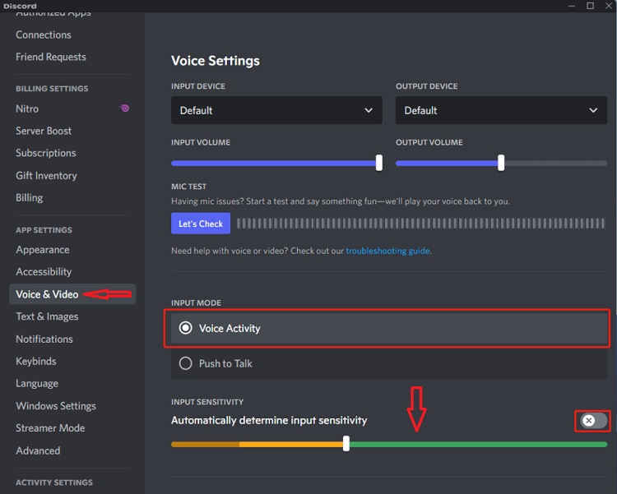Click the output volume slider handle
Image resolution: width=617 pixels, height=494 pixels.
click(x=501, y=163)
